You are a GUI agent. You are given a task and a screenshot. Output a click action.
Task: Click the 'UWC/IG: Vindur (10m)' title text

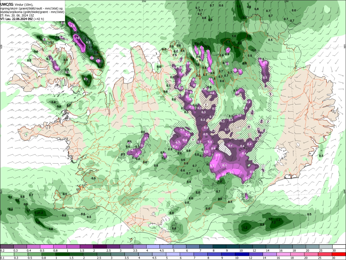point(16,4)
